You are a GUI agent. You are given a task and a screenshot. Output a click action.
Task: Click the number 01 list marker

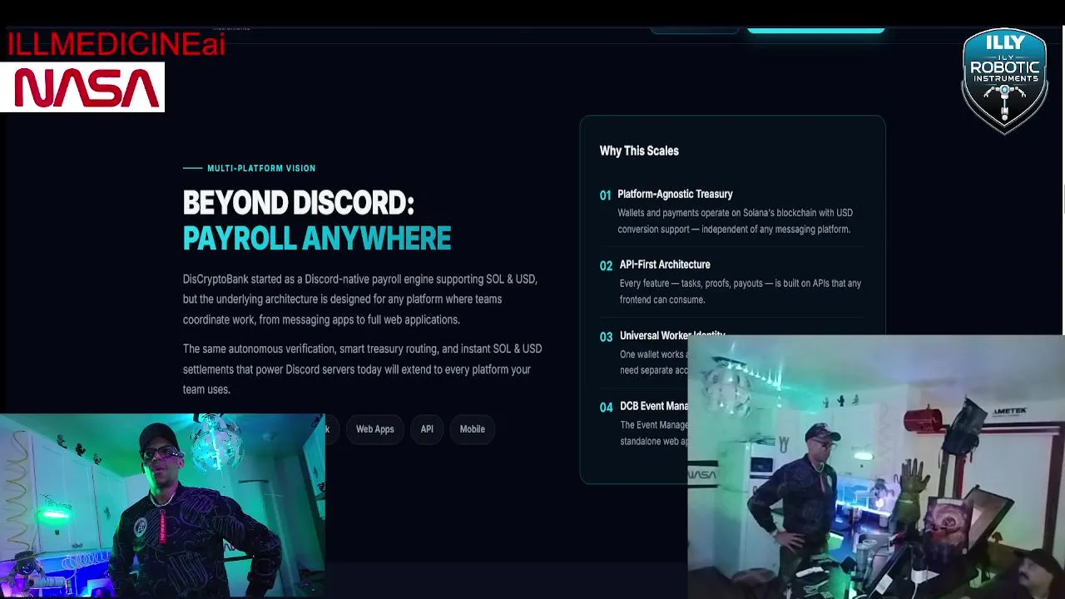click(605, 195)
